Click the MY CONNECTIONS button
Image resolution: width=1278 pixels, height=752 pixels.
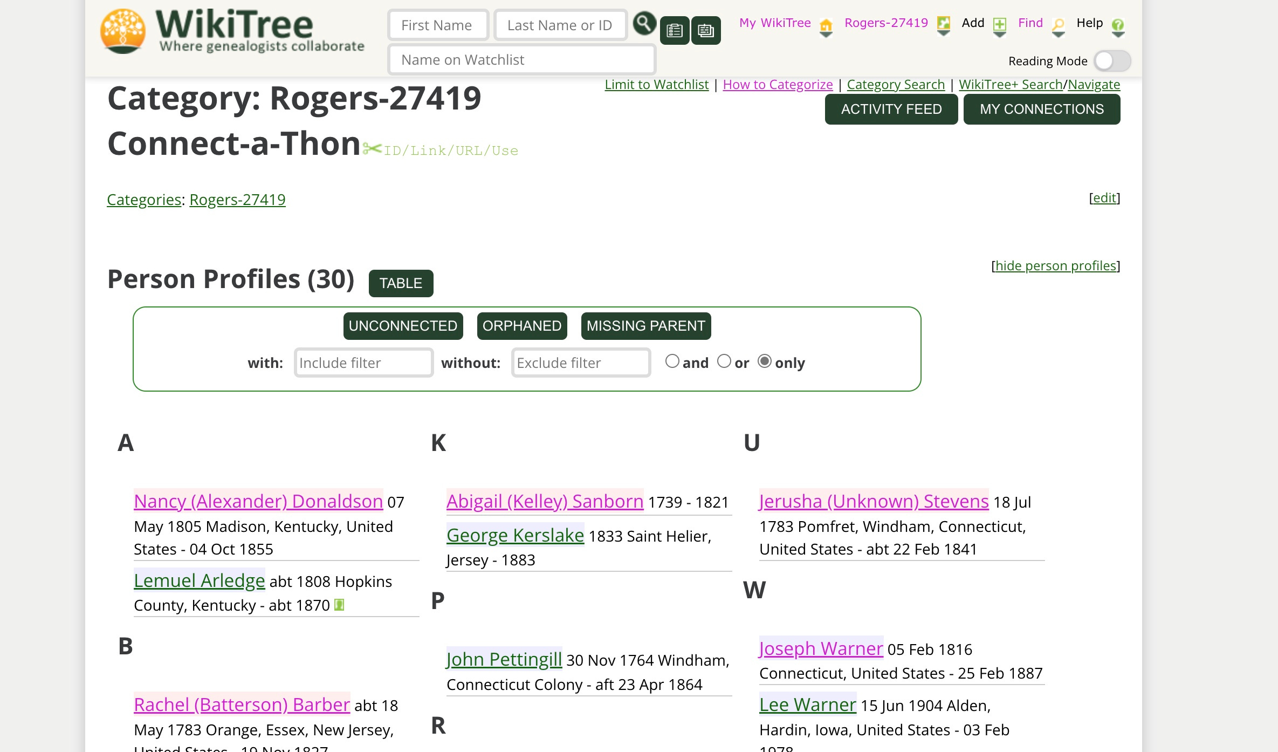(1042, 109)
